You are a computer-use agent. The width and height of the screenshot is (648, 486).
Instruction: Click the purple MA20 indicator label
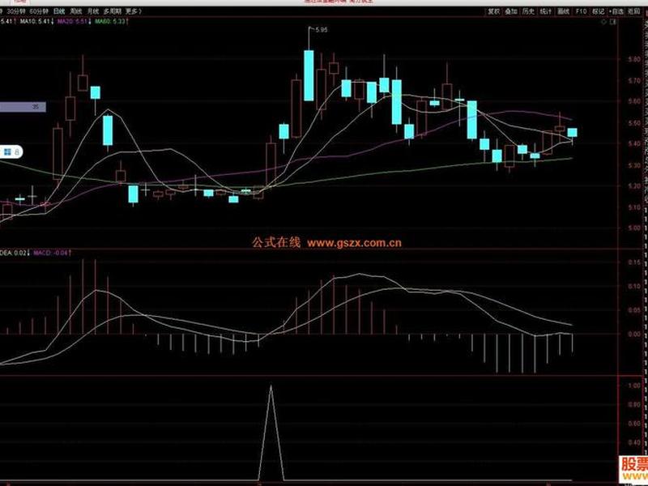73,21
